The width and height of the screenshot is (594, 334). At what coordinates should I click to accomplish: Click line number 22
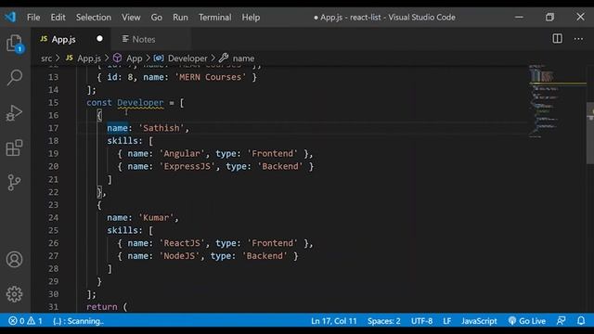[54, 192]
